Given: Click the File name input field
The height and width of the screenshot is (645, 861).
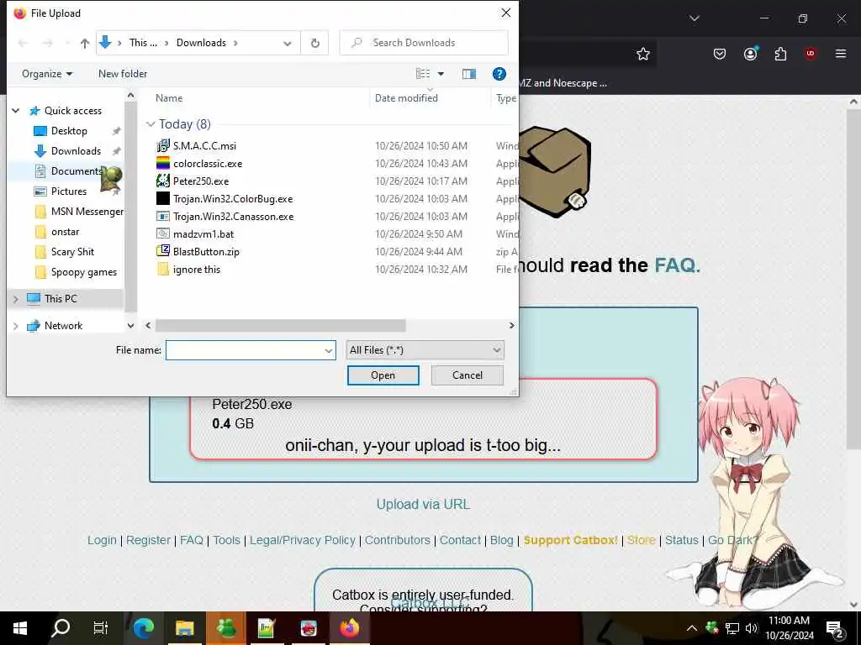Looking at the screenshot, I should pyautogui.click(x=245, y=350).
